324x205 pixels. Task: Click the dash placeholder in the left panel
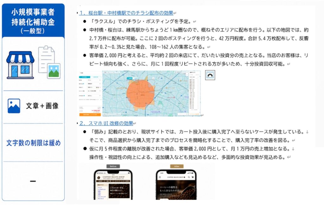click(x=33, y=181)
